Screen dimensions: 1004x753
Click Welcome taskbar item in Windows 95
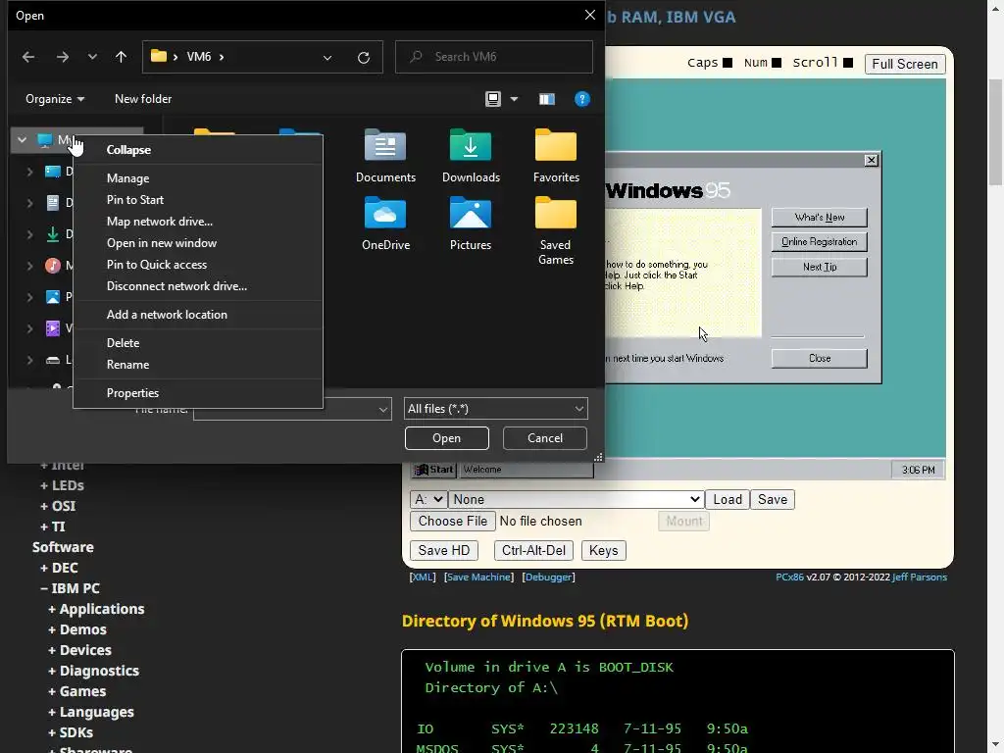[527, 470]
